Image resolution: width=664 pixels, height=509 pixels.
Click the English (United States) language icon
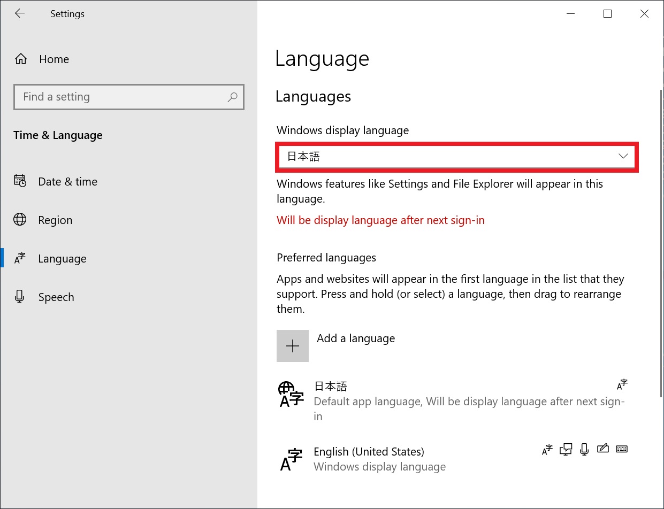point(291,459)
